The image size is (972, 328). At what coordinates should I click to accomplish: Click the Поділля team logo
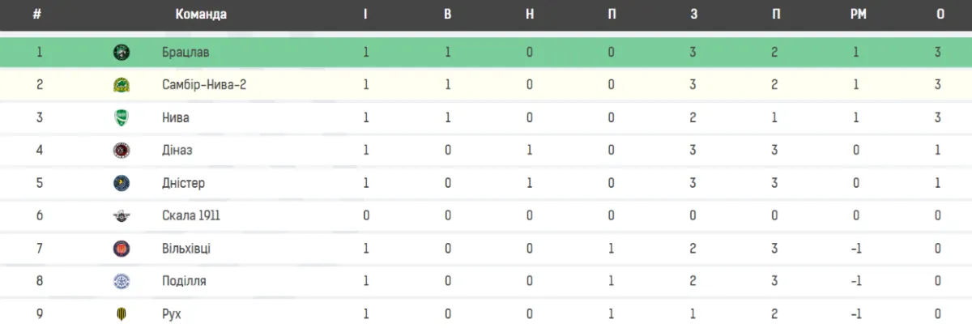(122, 281)
